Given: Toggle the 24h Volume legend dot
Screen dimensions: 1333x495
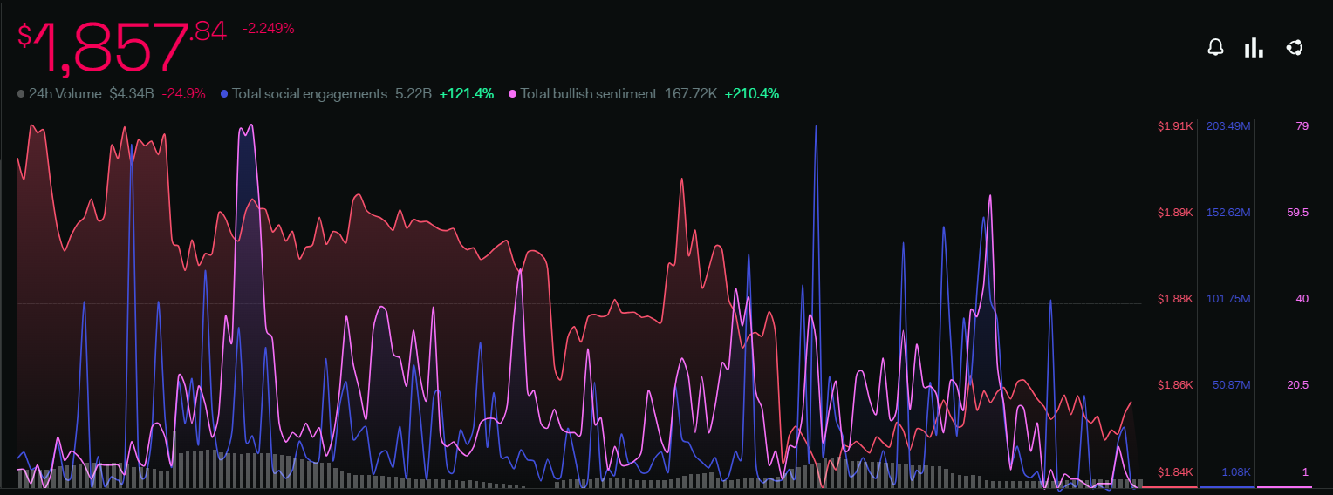Looking at the screenshot, I should 21,93.
